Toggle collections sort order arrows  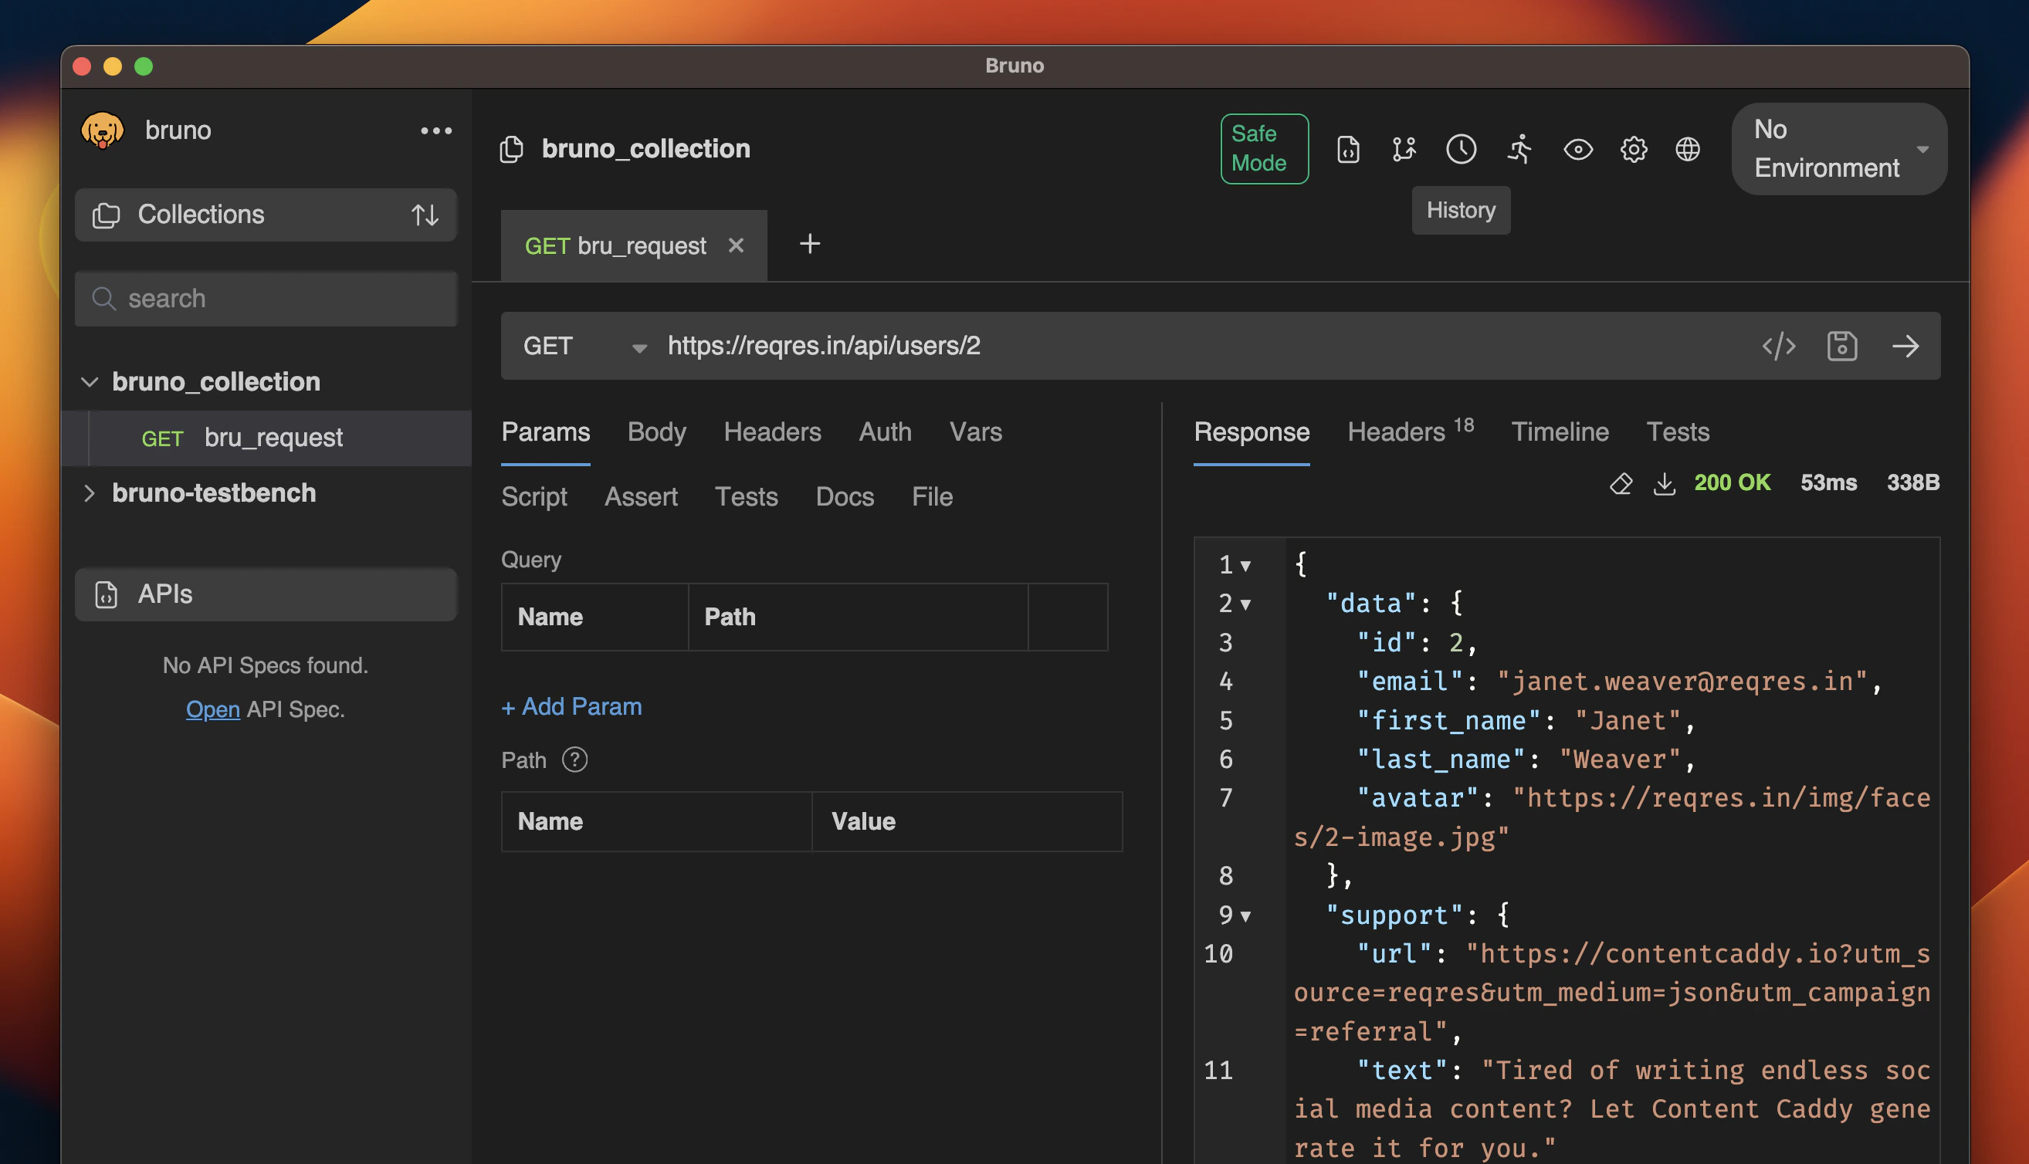tap(425, 215)
